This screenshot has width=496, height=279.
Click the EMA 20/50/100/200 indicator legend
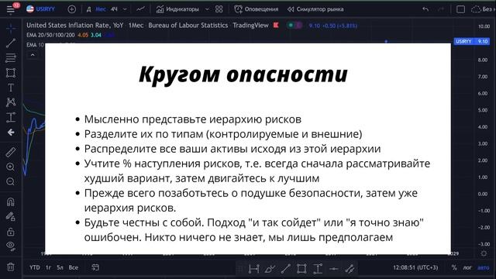[50, 35]
